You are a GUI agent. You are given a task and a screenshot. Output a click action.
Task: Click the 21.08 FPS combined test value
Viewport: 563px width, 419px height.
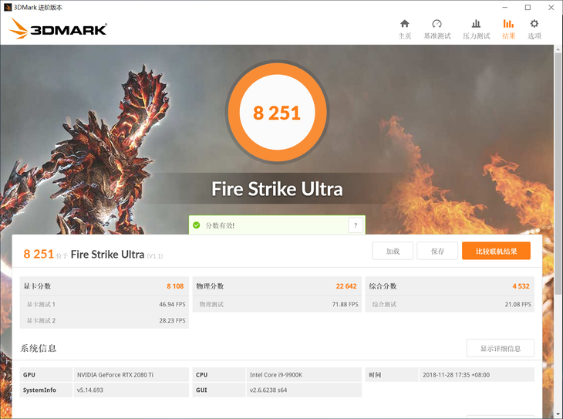coord(517,304)
